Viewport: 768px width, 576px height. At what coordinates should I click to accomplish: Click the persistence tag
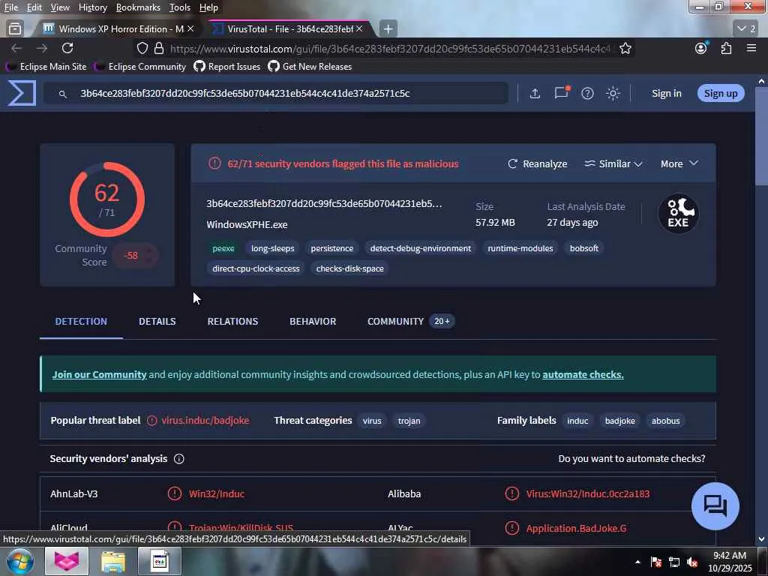coord(332,248)
